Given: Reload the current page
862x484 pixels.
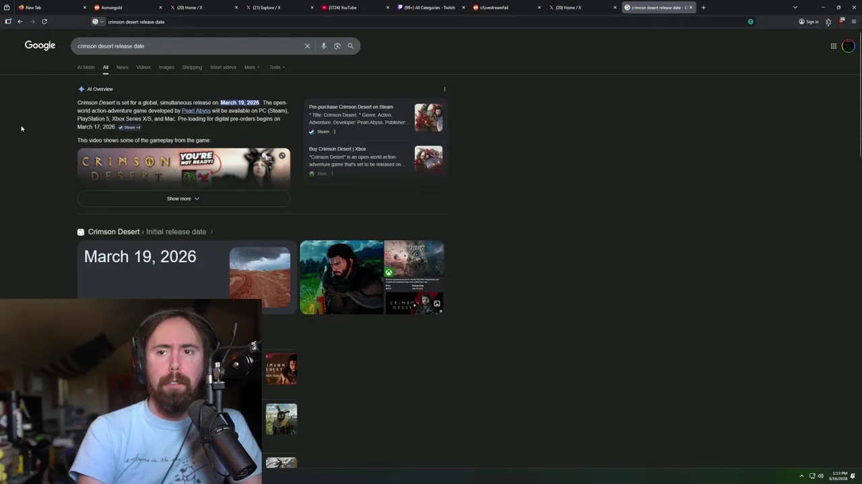Looking at the screenshot, I should 44,22.
